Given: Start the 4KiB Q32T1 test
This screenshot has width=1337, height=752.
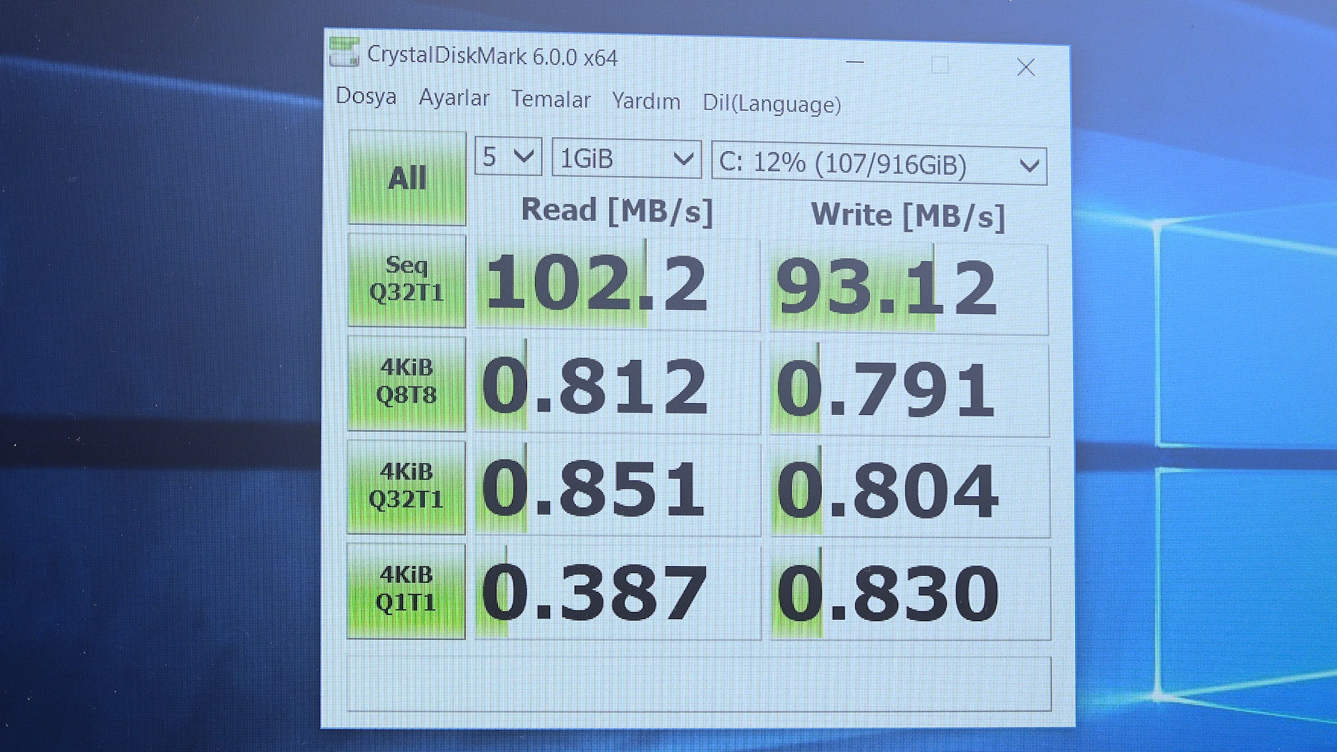Looking at the screenshot, I should point(406,487).
